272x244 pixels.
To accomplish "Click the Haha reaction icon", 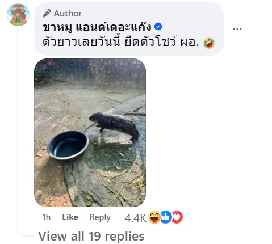I will point(154,217).
